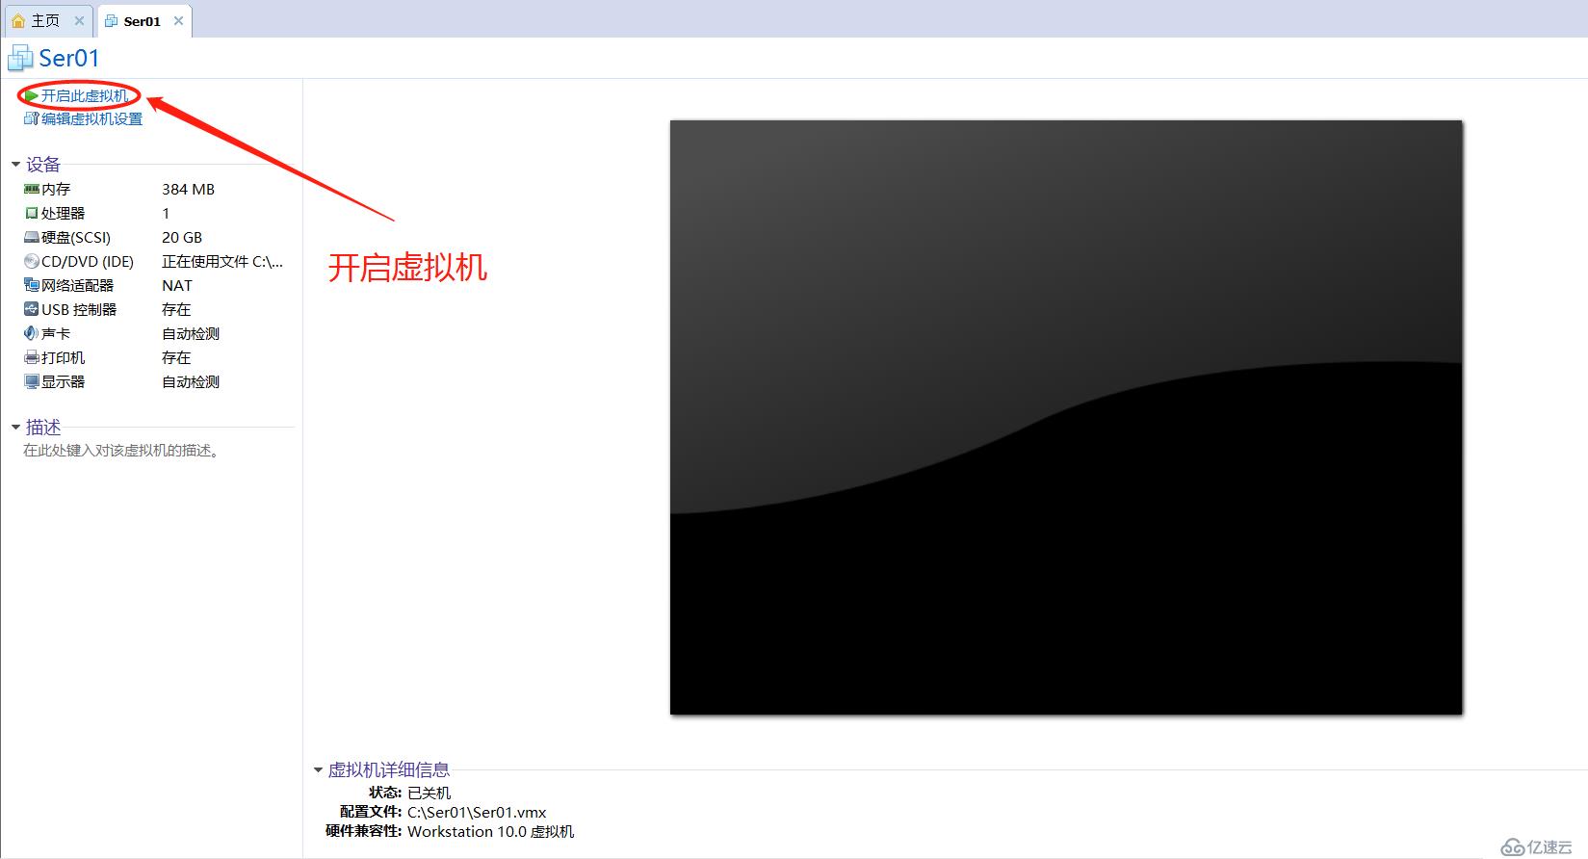Click the Ser01 title heading text
Viewport: 1588px width, 859px height.
[x=69, y=58]
